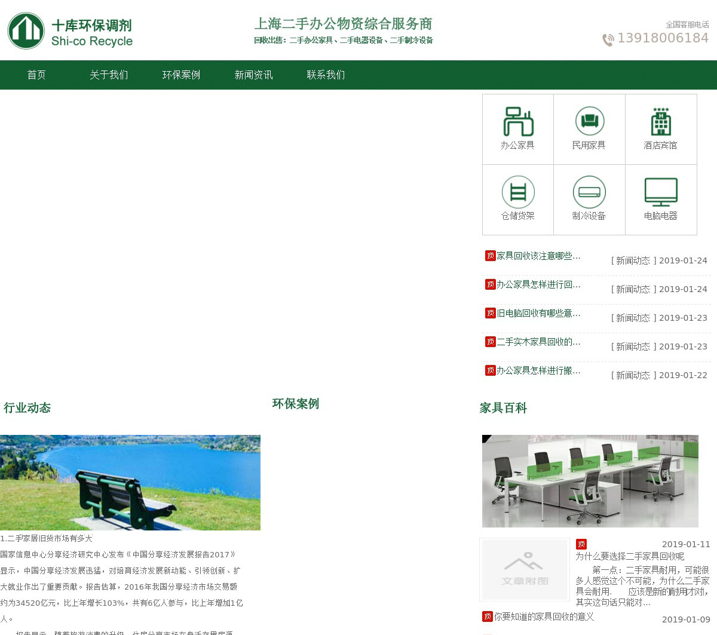Go to the 首页 menu item

coord(36,75)
